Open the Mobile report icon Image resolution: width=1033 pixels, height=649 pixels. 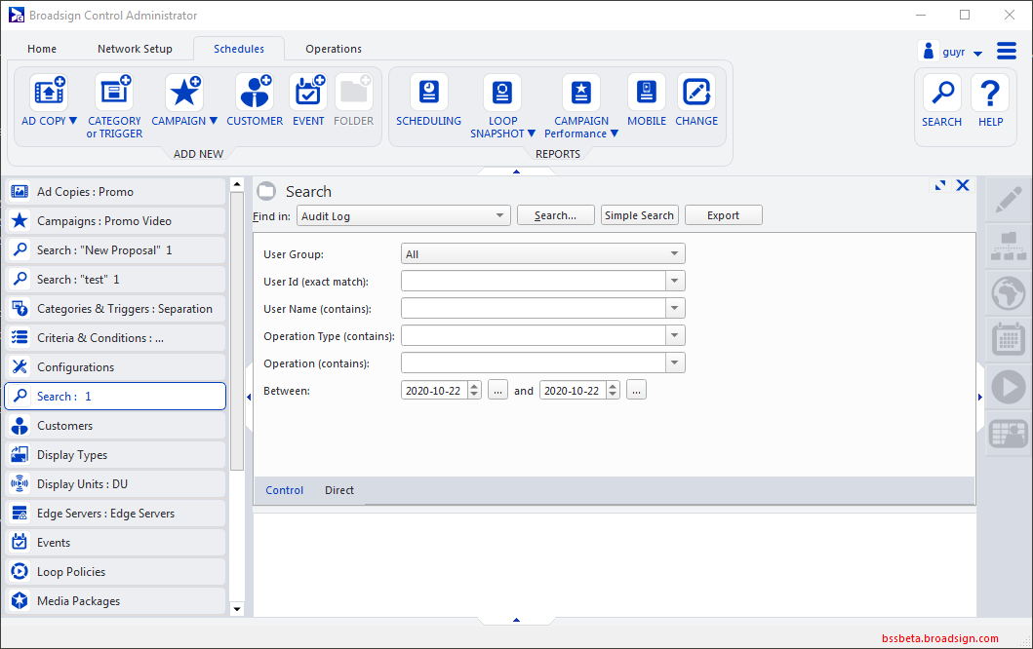(x=646, y=93)
